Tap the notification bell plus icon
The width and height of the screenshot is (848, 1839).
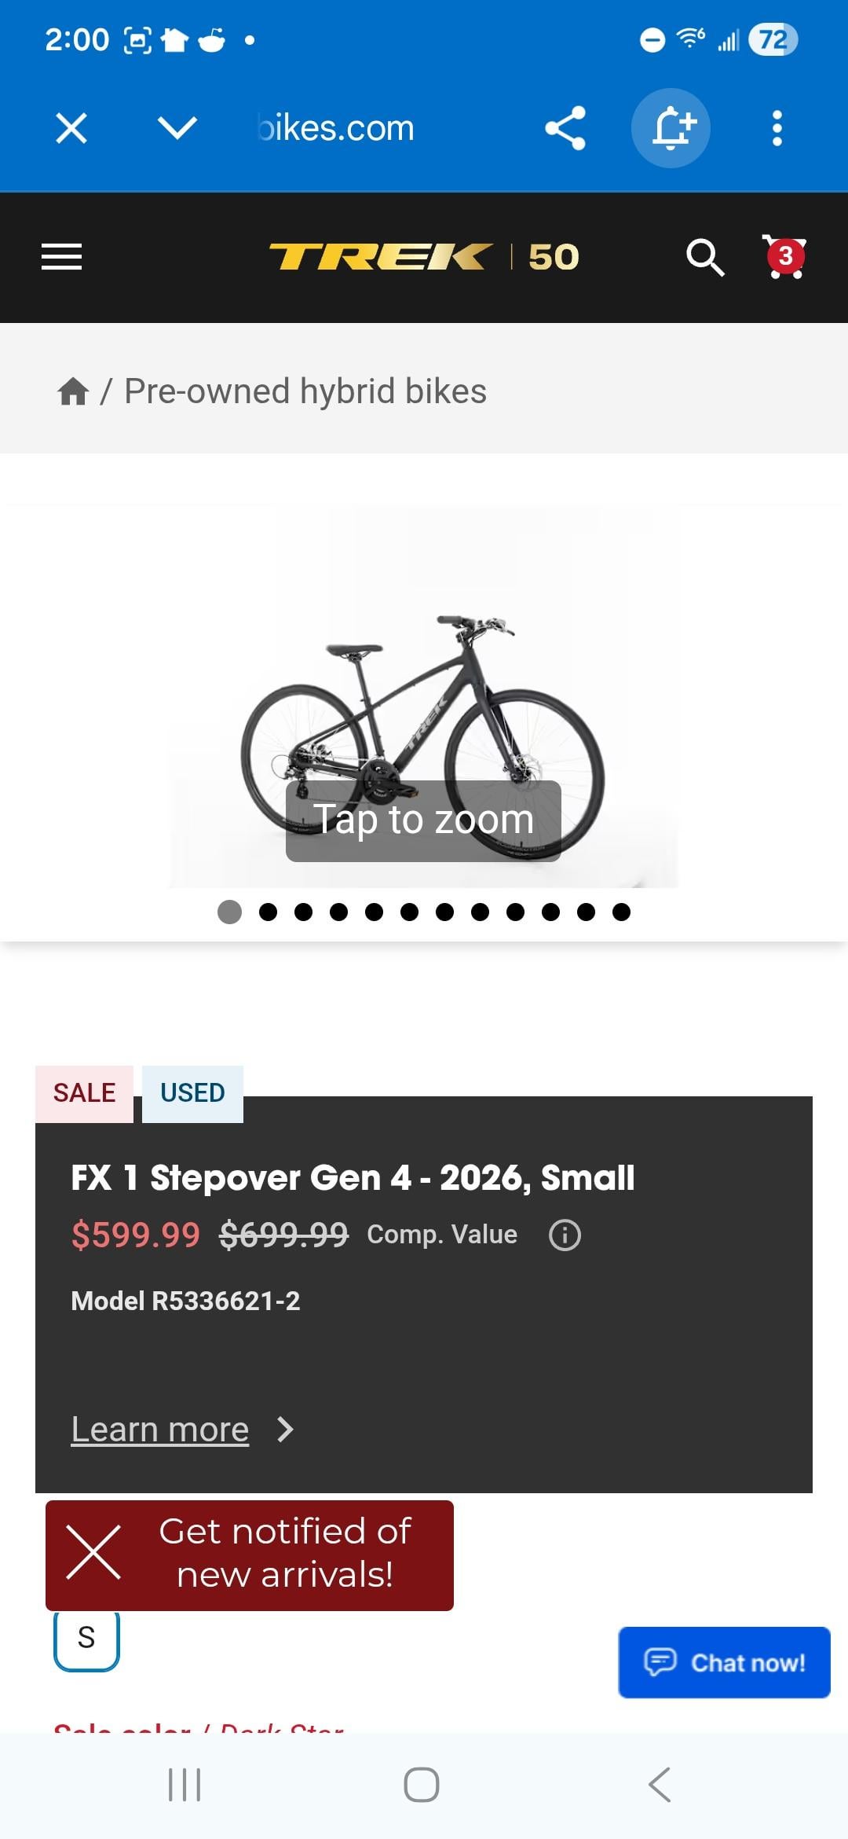click(671, 128)
